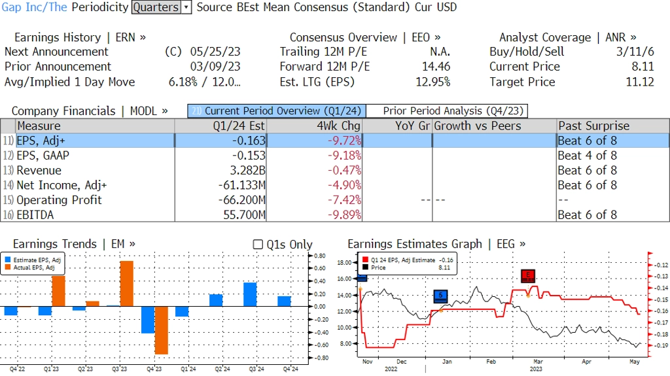Viewport: 670px width, 376px height.
Task: Click the blue marker at 16.00 level
Action: (x=362, y=279)
